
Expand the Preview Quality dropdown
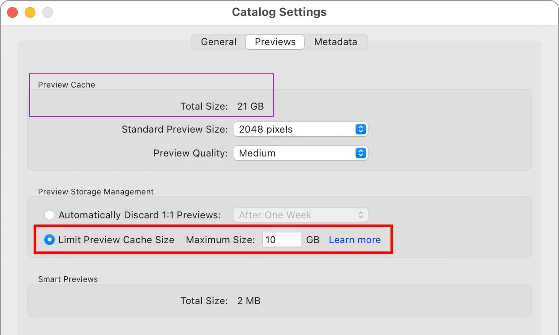(301, 153)
